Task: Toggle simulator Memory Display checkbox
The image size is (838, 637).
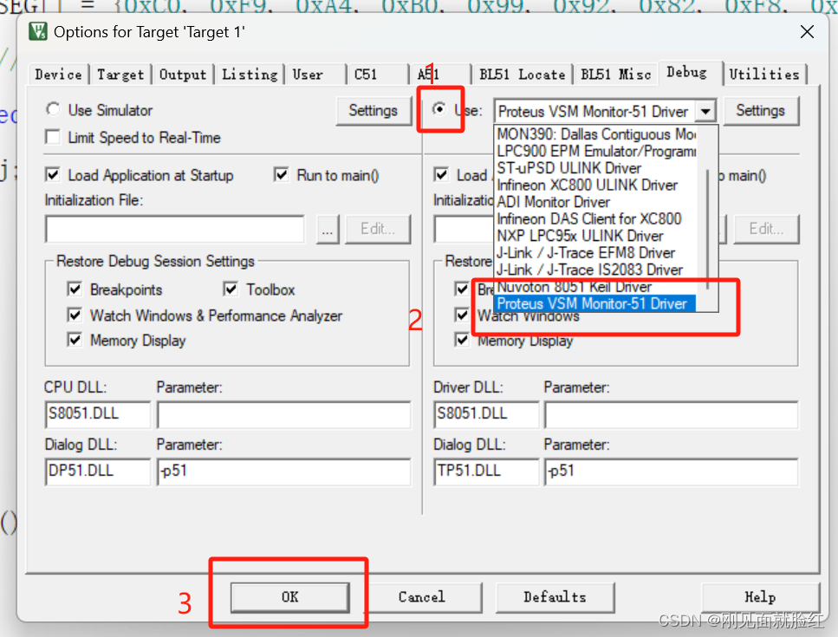Action: pyautogui.click(x=75, y=340)
